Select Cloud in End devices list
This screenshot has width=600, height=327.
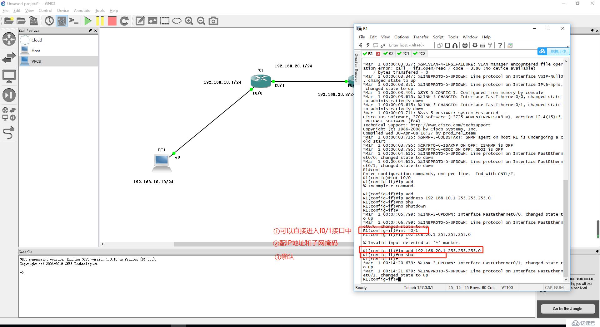coord(58,40)
